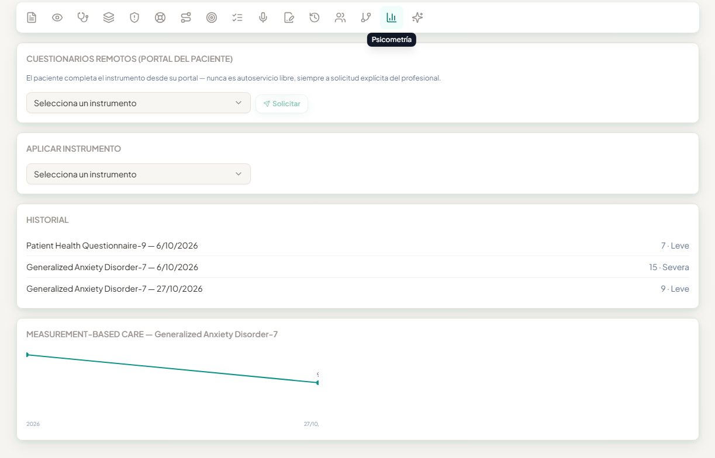The width and height of the screenshot is (715, 458).
Task: Open the sparkles AI icon tab
Action: [417, 18]
